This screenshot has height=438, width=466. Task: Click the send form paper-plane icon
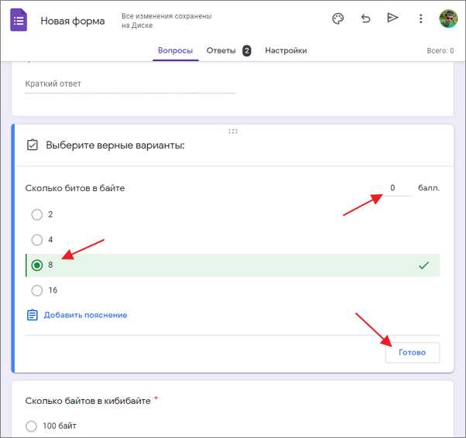(392, 18)
